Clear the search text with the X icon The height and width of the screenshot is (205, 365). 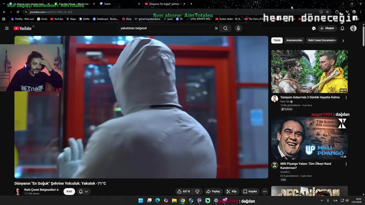(x=216, y=28)
